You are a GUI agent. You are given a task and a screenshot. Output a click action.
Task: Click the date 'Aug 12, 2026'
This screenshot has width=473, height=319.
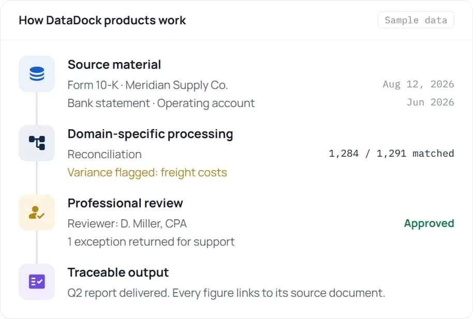tap(418, 84)
